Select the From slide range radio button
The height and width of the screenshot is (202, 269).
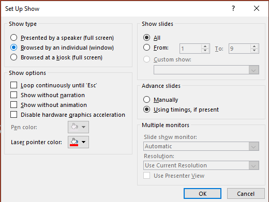(x=146, y=48)
